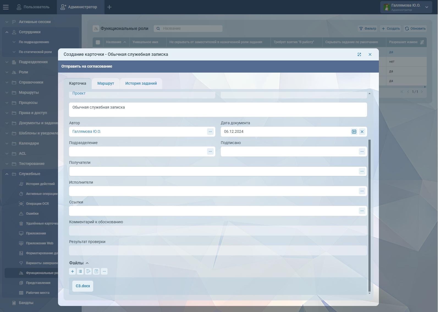Toggle the select-all checkbox in table header
This screenshot has width=438, height=312.
98,42
